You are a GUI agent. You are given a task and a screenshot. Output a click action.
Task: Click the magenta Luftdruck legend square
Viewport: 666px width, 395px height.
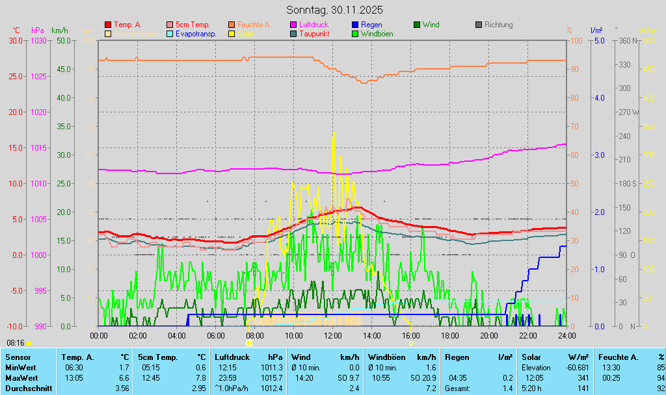(293, 25)
